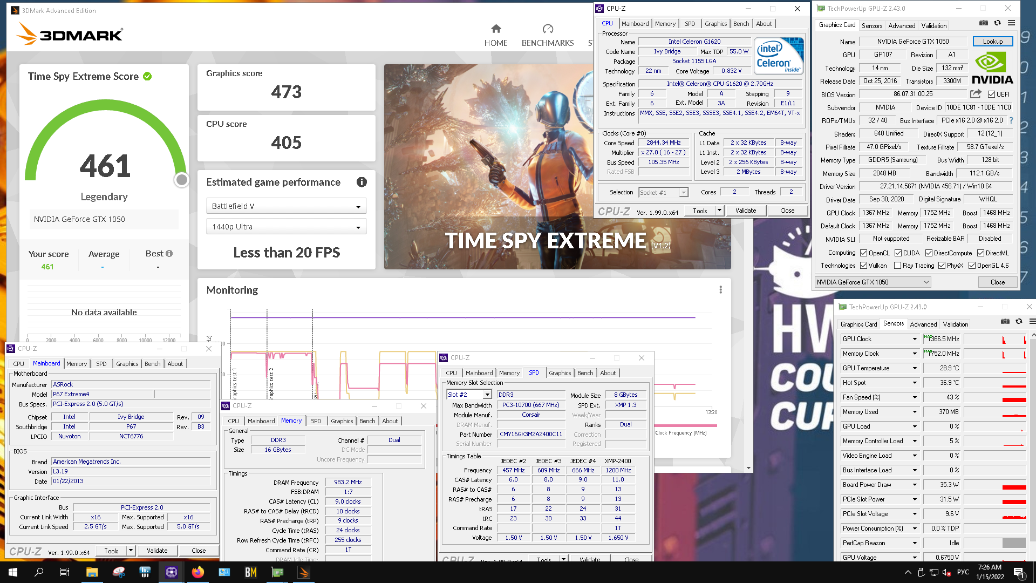Viewport: 1036px width, 583px height.
Task: Open Firefox from the taskbar
Action: point(198,572)
